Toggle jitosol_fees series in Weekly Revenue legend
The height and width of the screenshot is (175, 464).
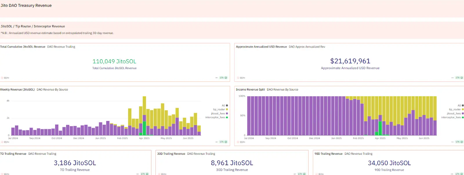coord(220,113)
